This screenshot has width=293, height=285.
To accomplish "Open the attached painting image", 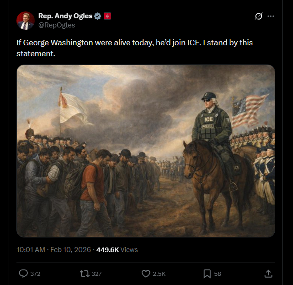I will click(146, 151).
